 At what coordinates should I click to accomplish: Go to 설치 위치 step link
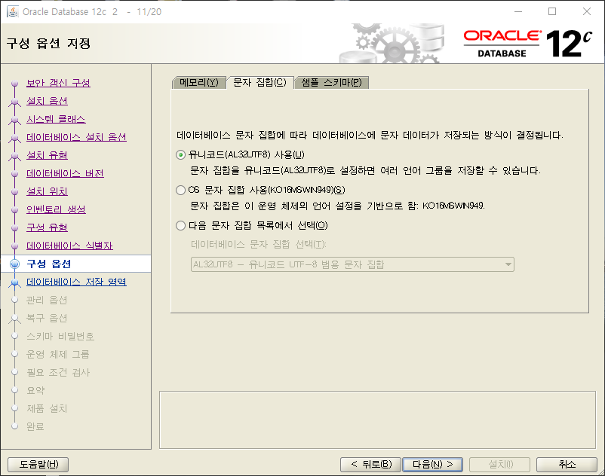pos(47,191)
